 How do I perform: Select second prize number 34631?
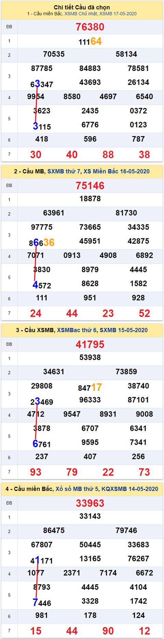pos(54,372)
